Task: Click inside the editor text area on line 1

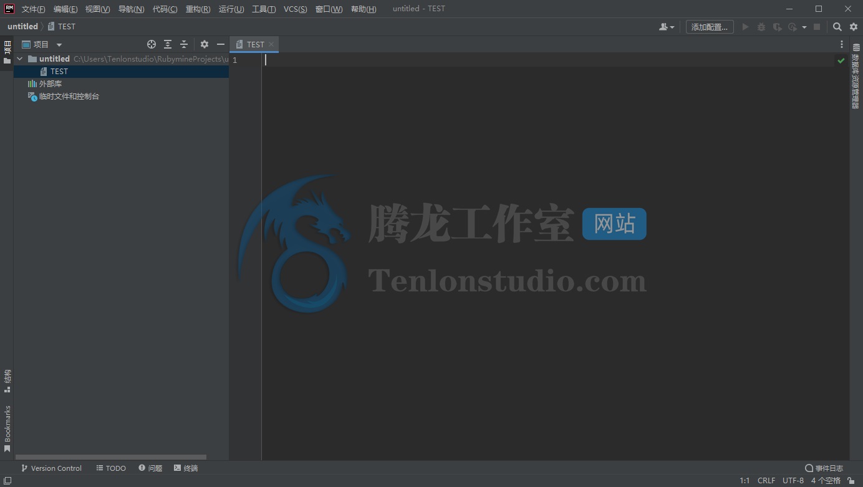Action: [549, 60]
